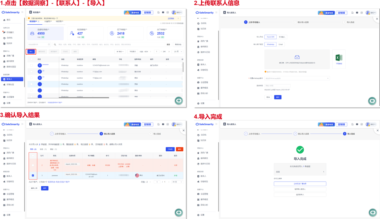Click the 下载模板 Excel icon in step 2
The width and height of the screenshot is (380, 219).
click(339, 58)
